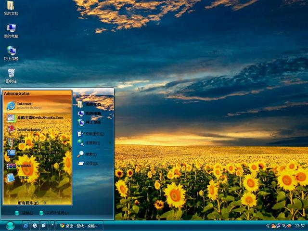Click the 桌酷主题 Desk.ZhuoKu.Com shortcut
308x231 pixels.
(39, 117)
